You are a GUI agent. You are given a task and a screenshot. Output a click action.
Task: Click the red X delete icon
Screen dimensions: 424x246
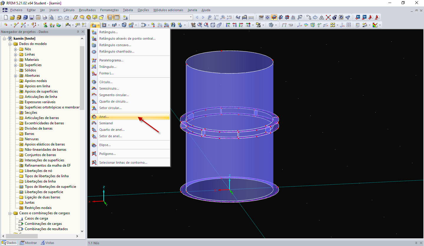tap(328, 17)
